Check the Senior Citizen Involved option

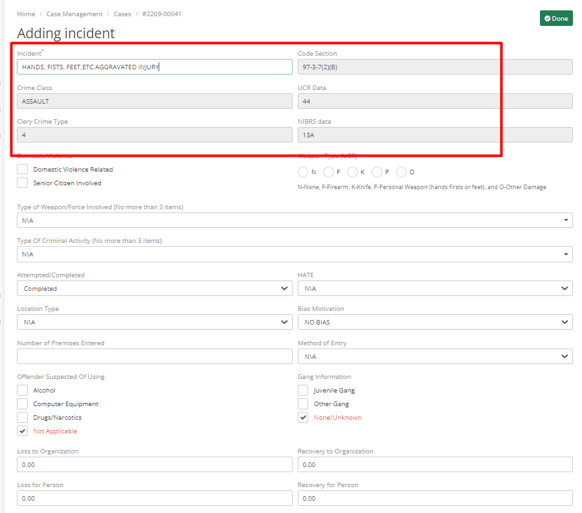[x=22, y=183]
